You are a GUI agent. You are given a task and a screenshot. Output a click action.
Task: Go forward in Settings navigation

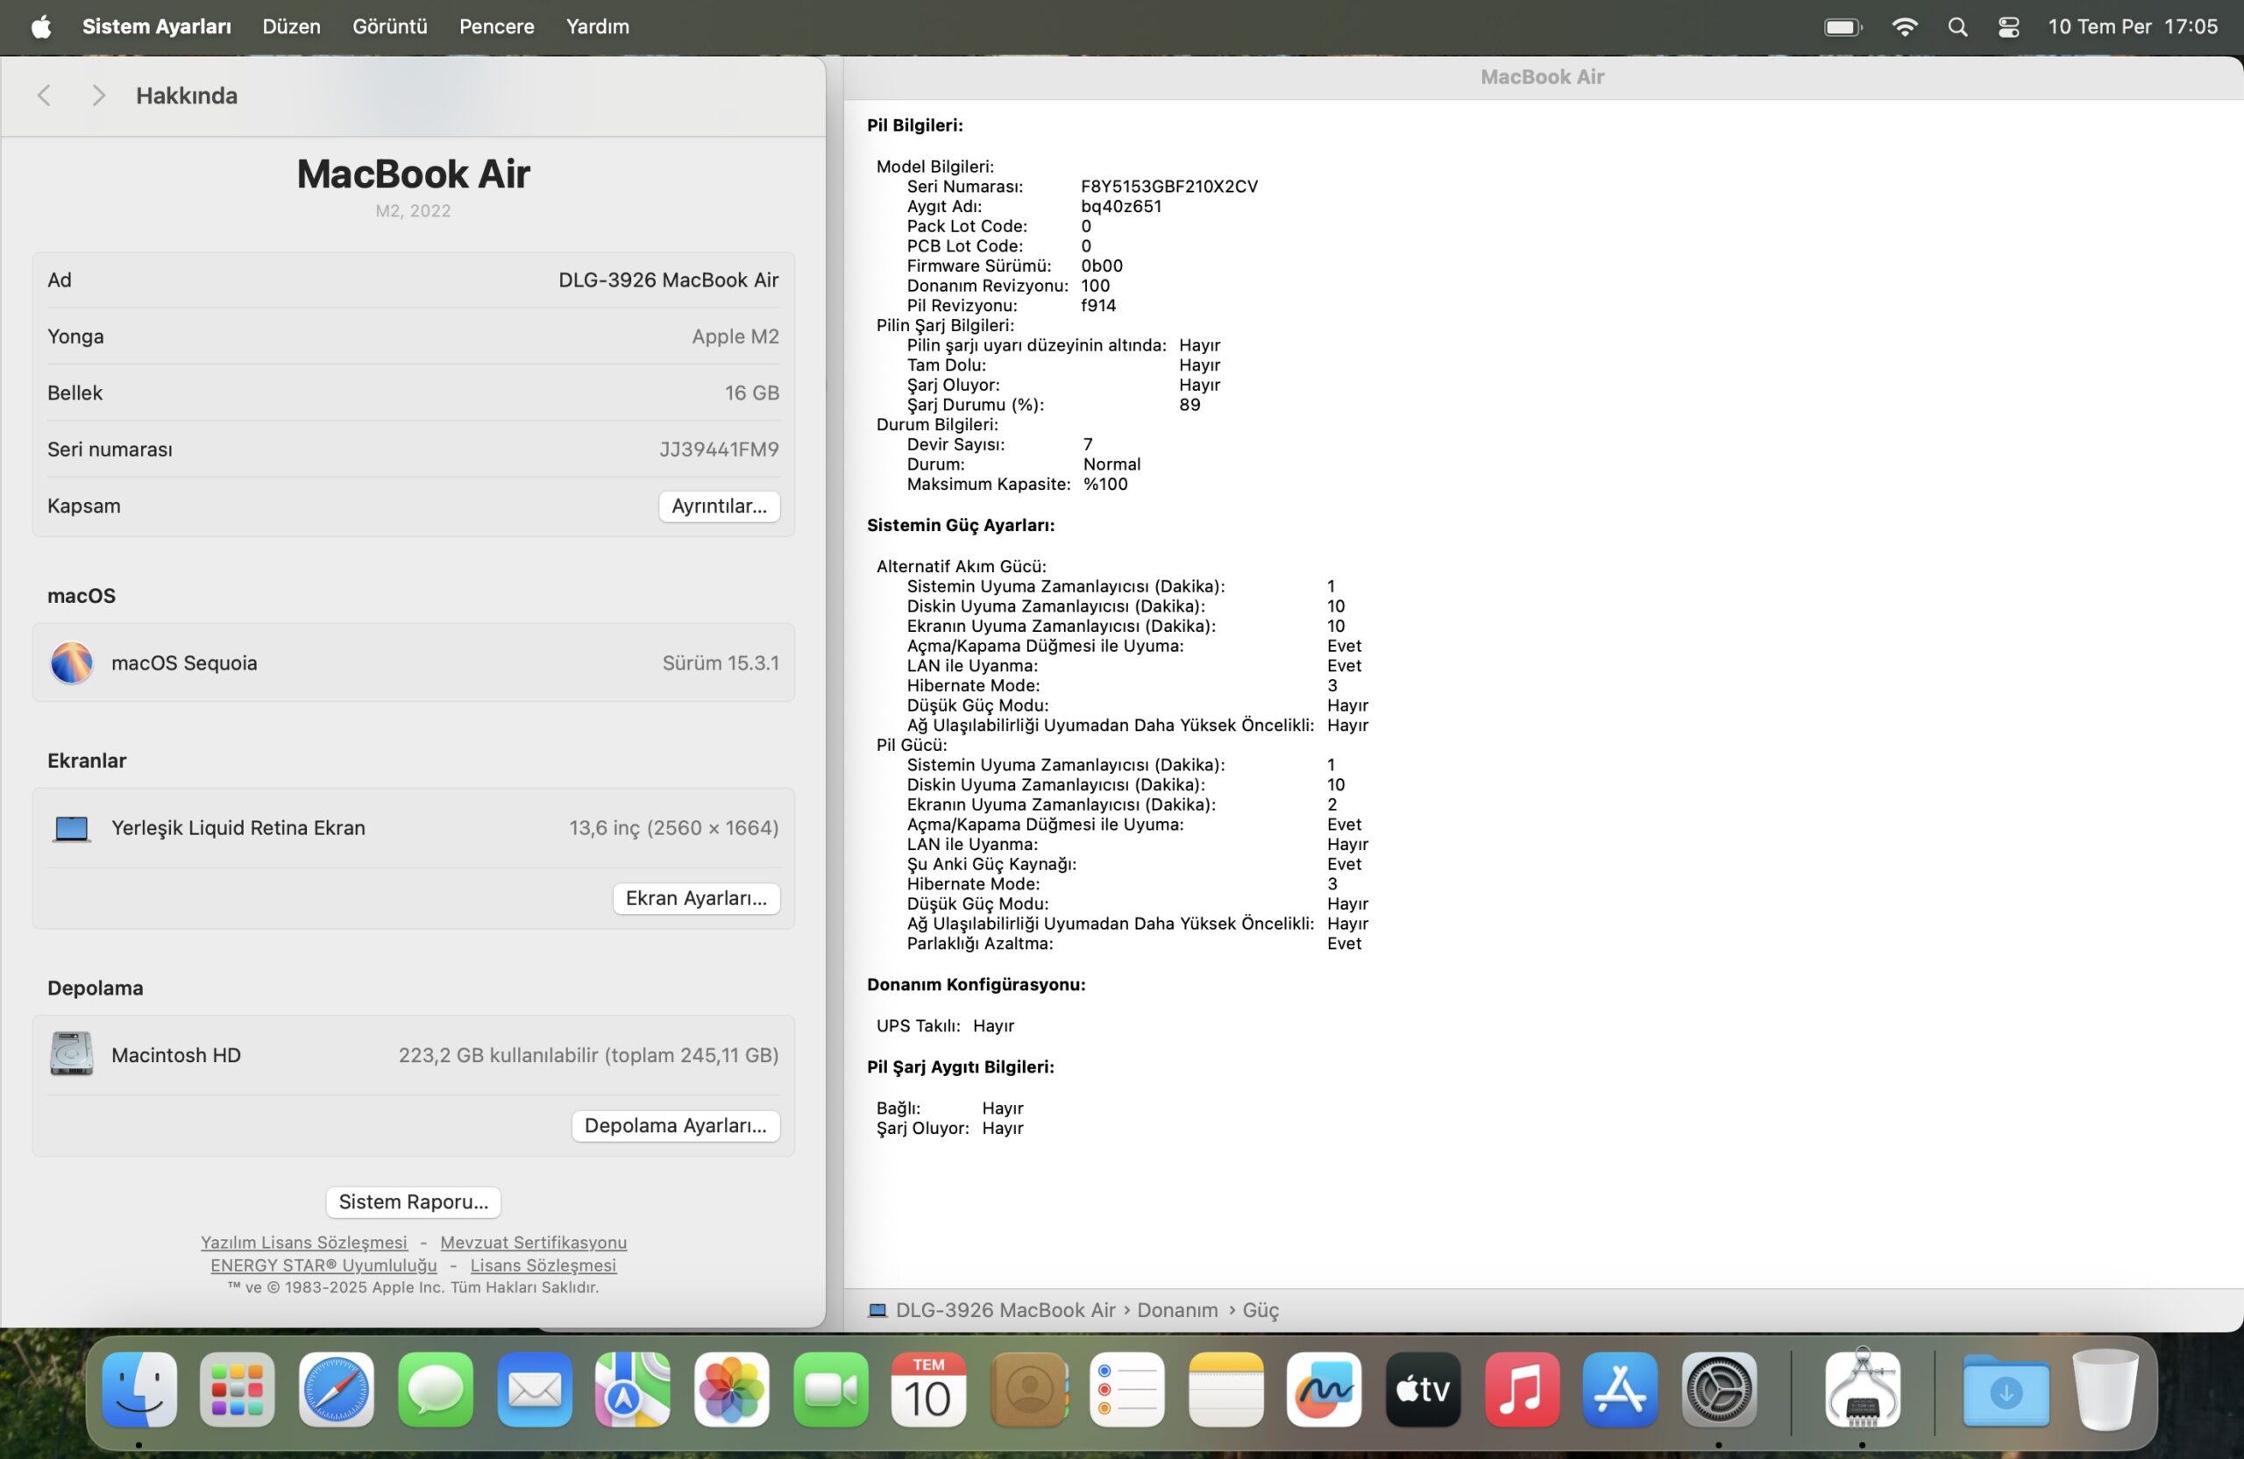98,96
